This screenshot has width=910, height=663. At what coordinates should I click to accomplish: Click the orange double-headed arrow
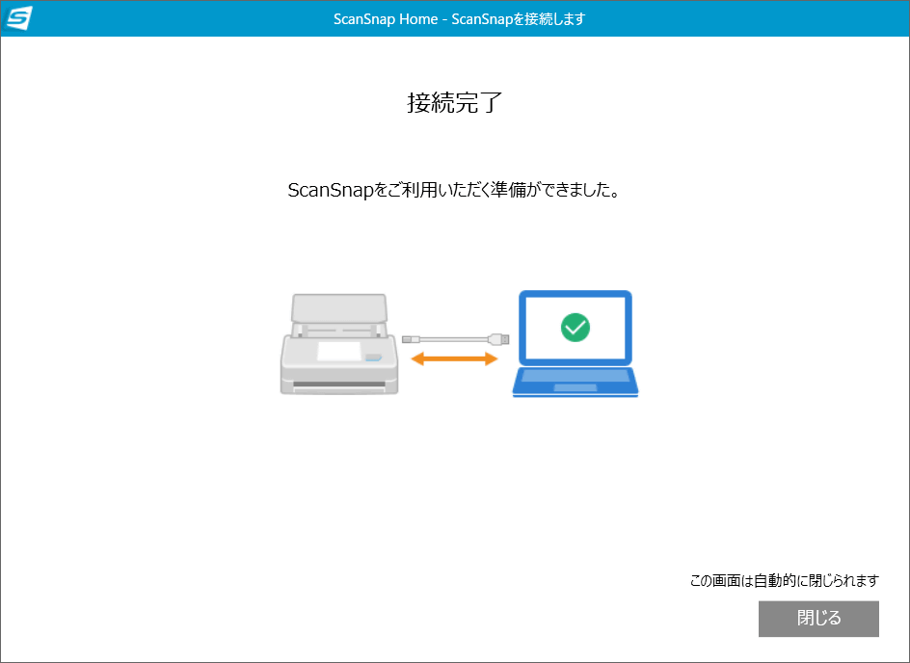click(454, 359)
